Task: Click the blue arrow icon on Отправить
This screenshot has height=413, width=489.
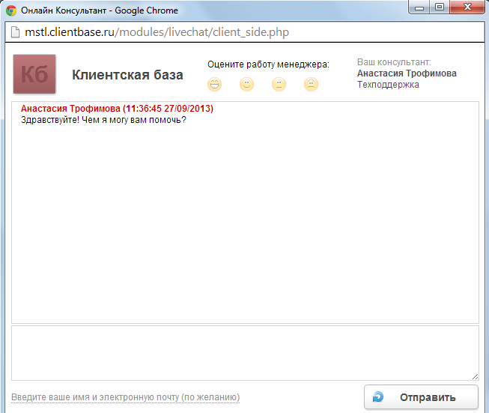Action: point(378,397)
